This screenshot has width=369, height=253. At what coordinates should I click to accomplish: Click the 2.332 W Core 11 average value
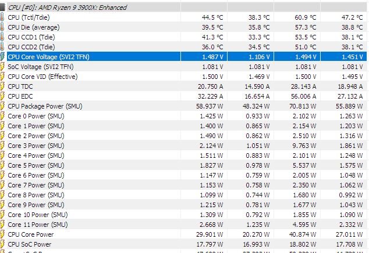351,225
